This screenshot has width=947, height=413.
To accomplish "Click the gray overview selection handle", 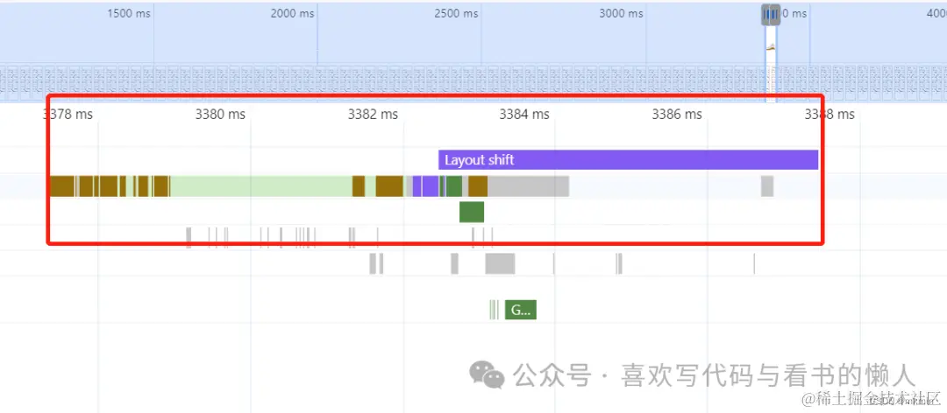I will pyautogui.click(x=771, y=15).
